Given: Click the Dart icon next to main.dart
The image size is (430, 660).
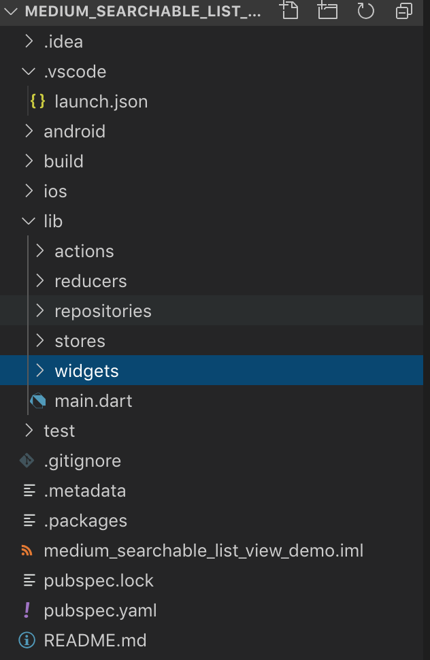Looking at the screenshot, I should pos(38,401).
